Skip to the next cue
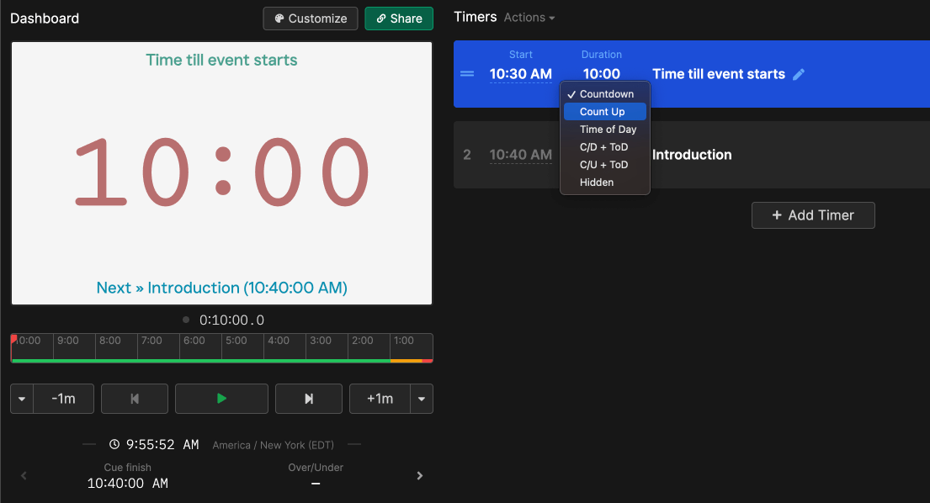Screen dimensions: 930x503 [x=308, y=398]
